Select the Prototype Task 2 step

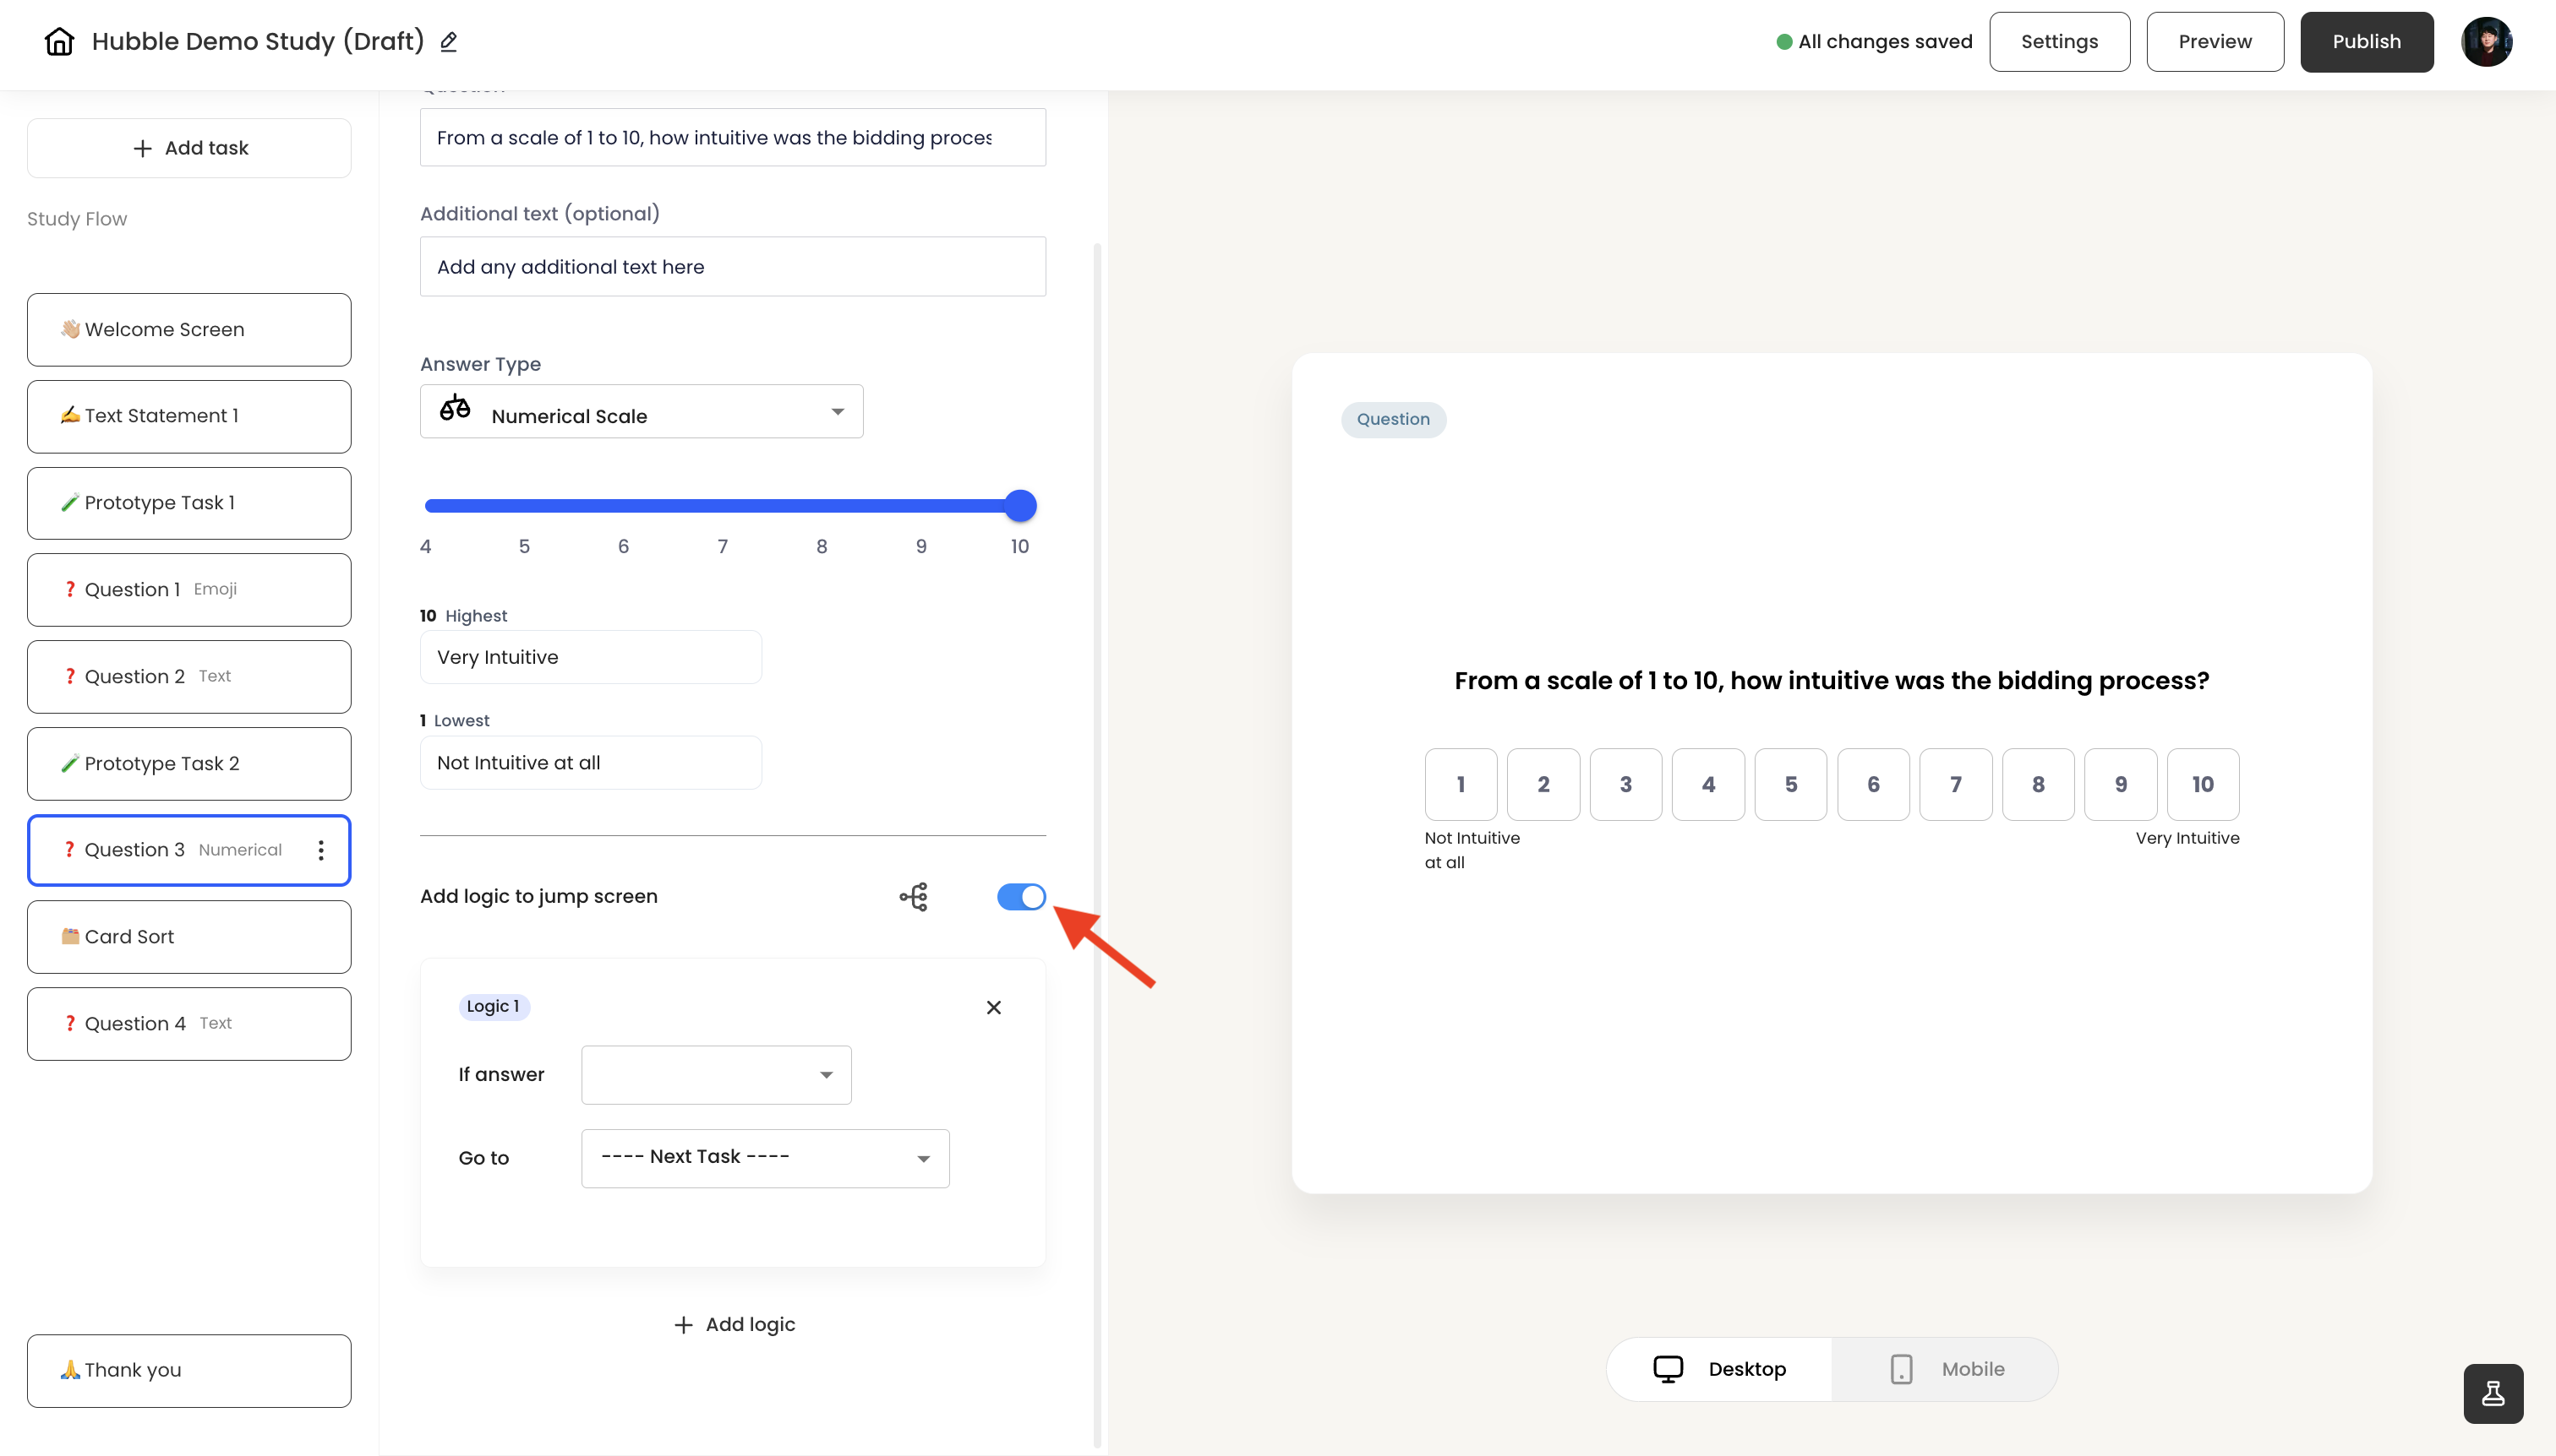[x=189, y=764]
